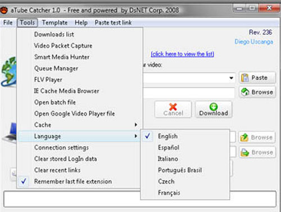The width and height of the screenshot is (281, 212).
Task: Open the Template menu
Action: click(x=55, y=22)
